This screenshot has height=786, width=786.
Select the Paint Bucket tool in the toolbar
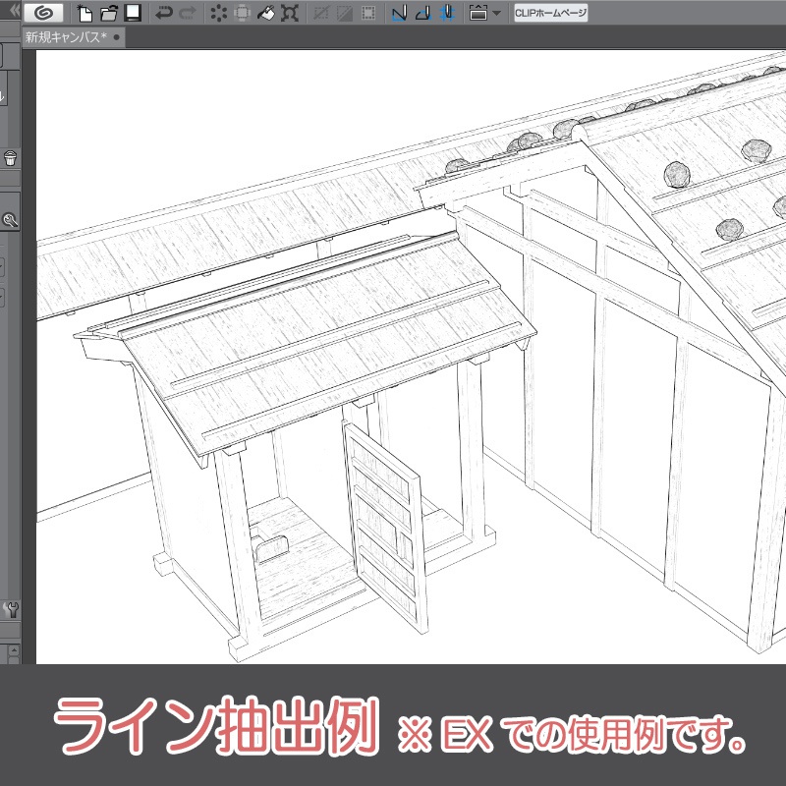[x=266, y=13]
